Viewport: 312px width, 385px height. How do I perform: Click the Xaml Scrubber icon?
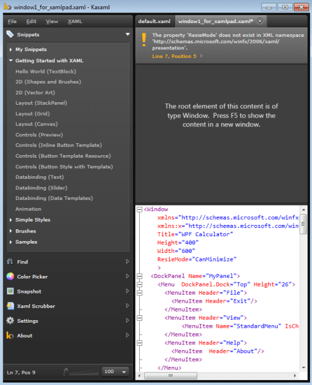click(x=10, y=306)
